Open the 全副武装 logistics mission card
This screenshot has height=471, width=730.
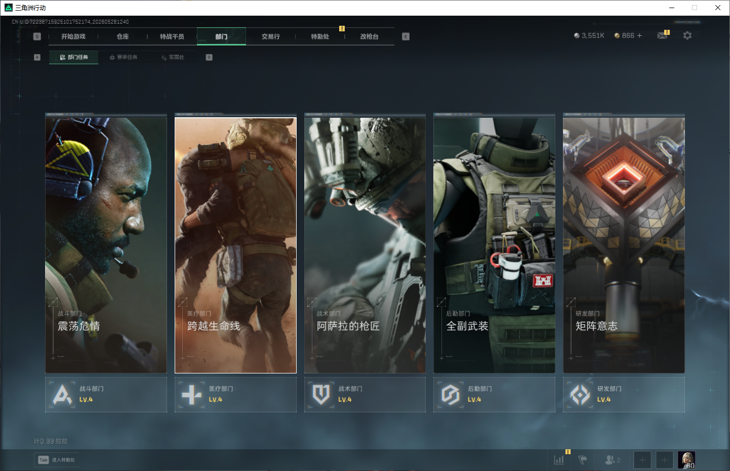pyautogui.click(x=494, y=246)
